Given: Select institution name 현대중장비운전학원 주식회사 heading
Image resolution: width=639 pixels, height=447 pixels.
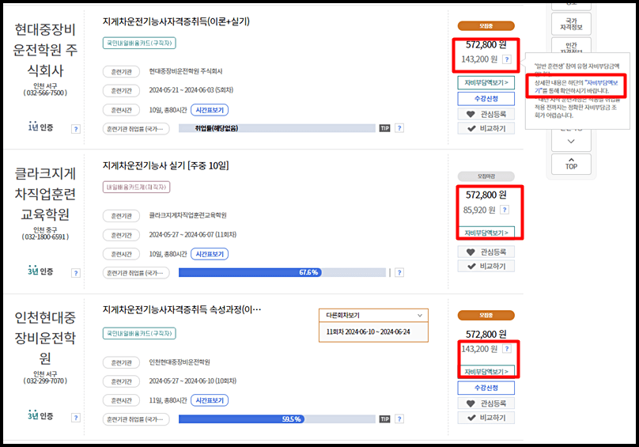Looking at the screenshot, I should [45, 50].
